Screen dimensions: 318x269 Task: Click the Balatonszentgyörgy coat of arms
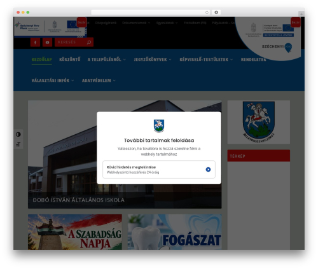point(259,122)
